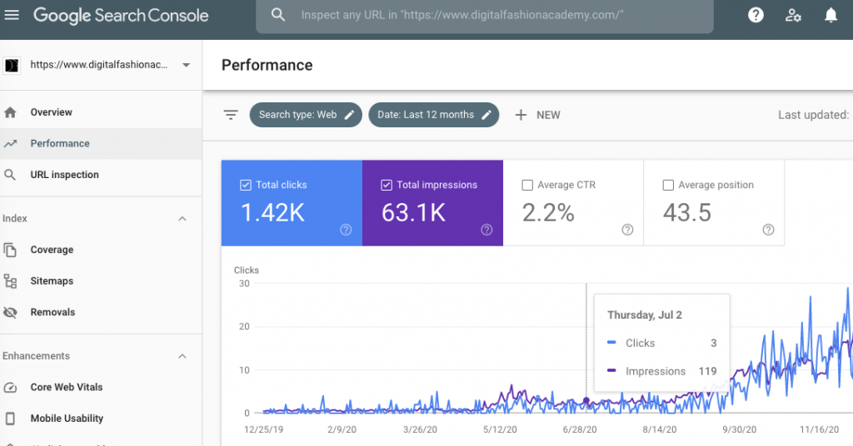Edit Search type filter pencil icon
853x446 pixels.
pyautogui.click(x=349, y=115)
